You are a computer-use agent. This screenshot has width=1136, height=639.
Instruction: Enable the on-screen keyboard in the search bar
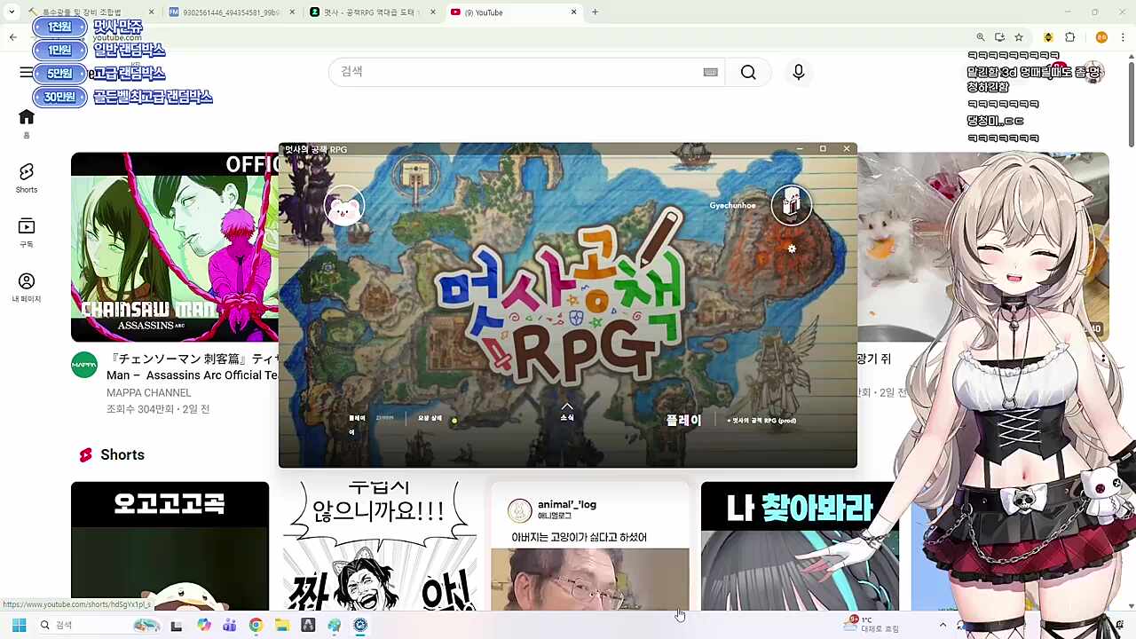(x=710, y=72)
